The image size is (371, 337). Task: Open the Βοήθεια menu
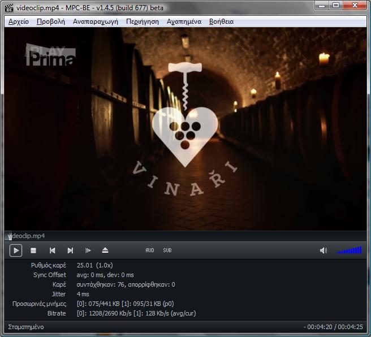(x=221, y=21)
